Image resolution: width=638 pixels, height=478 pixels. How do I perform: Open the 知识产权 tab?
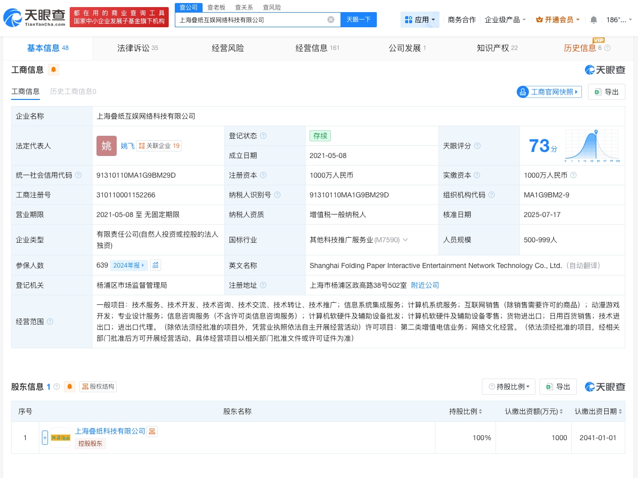click(x=497, y=48)
